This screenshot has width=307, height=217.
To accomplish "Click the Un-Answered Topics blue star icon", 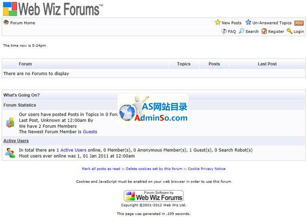I will click(248, 22).
